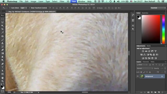Viewport: 167px width, 94px height.
Task: Create a new layer from Layers panel
Action: (x=159, y=92)
